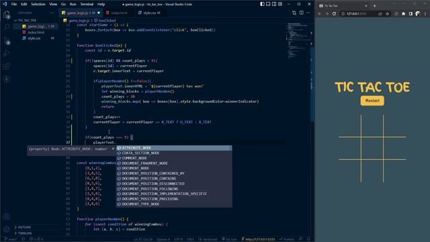Open browser profile avatar
The width and height of the screenshot is (430, 242).
[418, 13]
